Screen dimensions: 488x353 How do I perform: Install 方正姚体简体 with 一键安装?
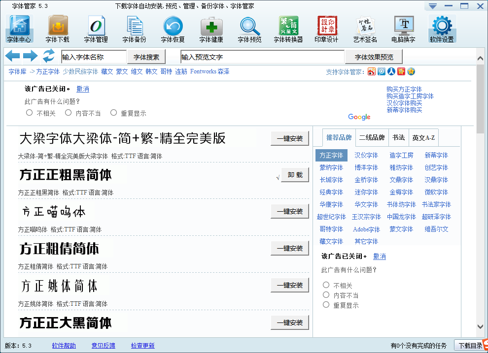coord(290,285)
